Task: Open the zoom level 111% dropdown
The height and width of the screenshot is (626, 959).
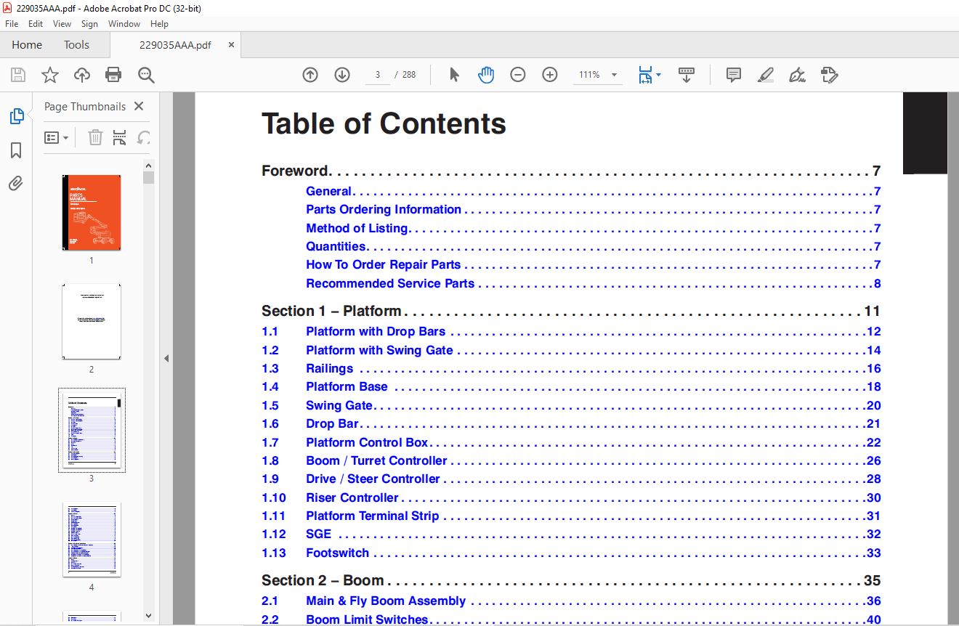Action: tap(614, 75)
